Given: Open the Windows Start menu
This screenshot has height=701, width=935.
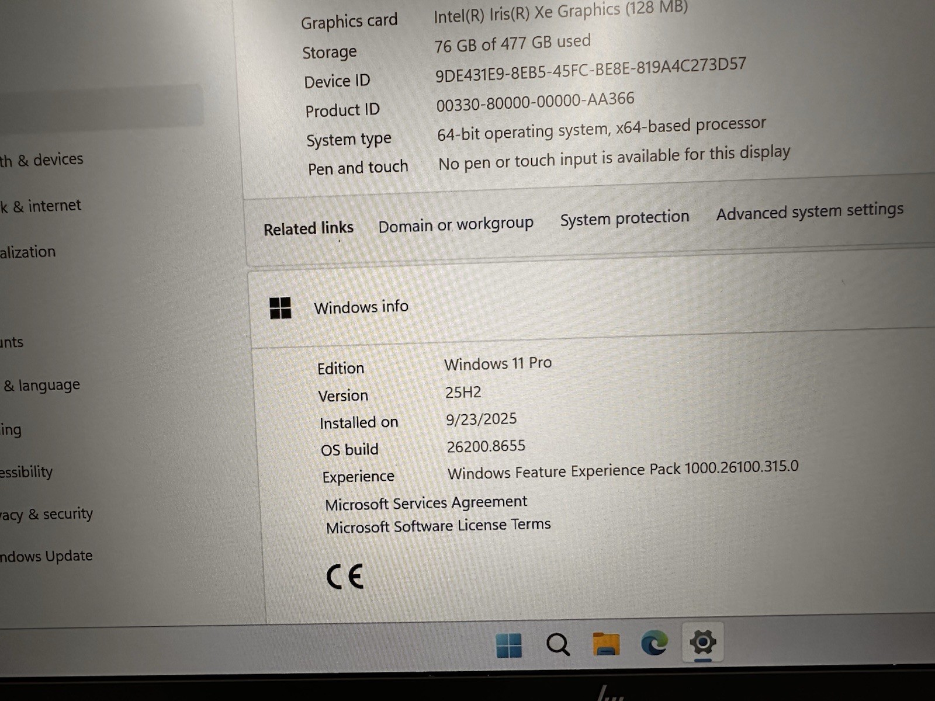Looking at the screenshot, I should pos(509,646).
